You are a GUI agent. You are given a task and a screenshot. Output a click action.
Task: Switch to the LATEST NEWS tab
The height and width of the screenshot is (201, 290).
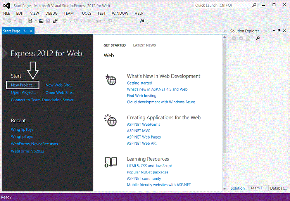coord(145,45)
